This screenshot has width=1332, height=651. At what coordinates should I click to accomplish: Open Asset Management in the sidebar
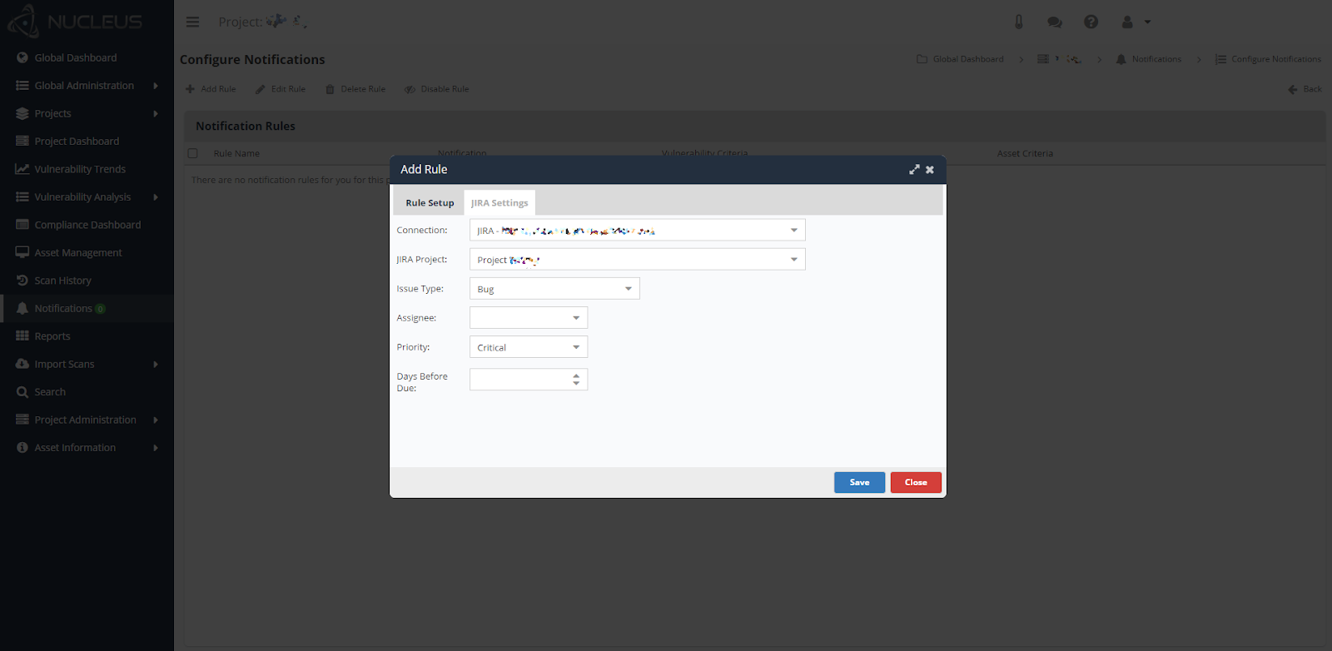pyautogui.click(x=78, y=252)
